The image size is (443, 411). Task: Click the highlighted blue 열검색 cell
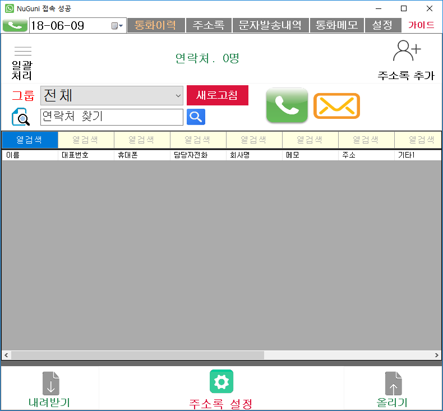coord(30,140)
